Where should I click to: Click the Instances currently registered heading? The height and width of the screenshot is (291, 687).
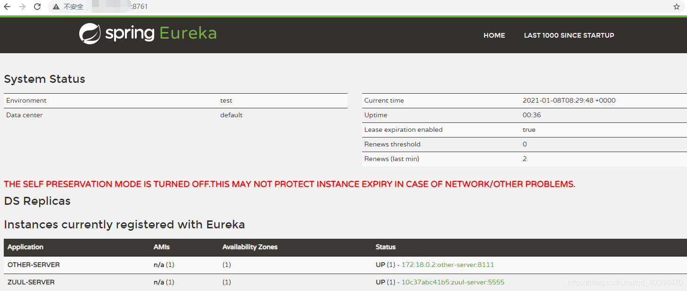pos(124,225)
